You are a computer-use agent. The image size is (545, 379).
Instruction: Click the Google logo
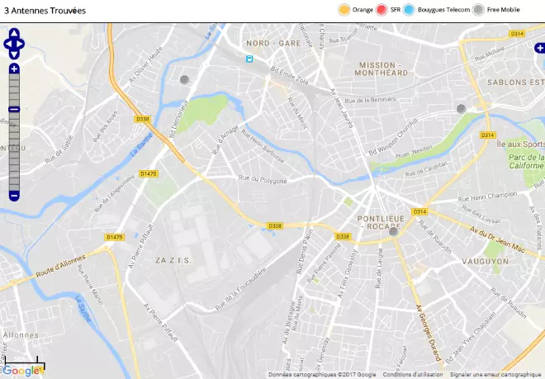point(21,371)
